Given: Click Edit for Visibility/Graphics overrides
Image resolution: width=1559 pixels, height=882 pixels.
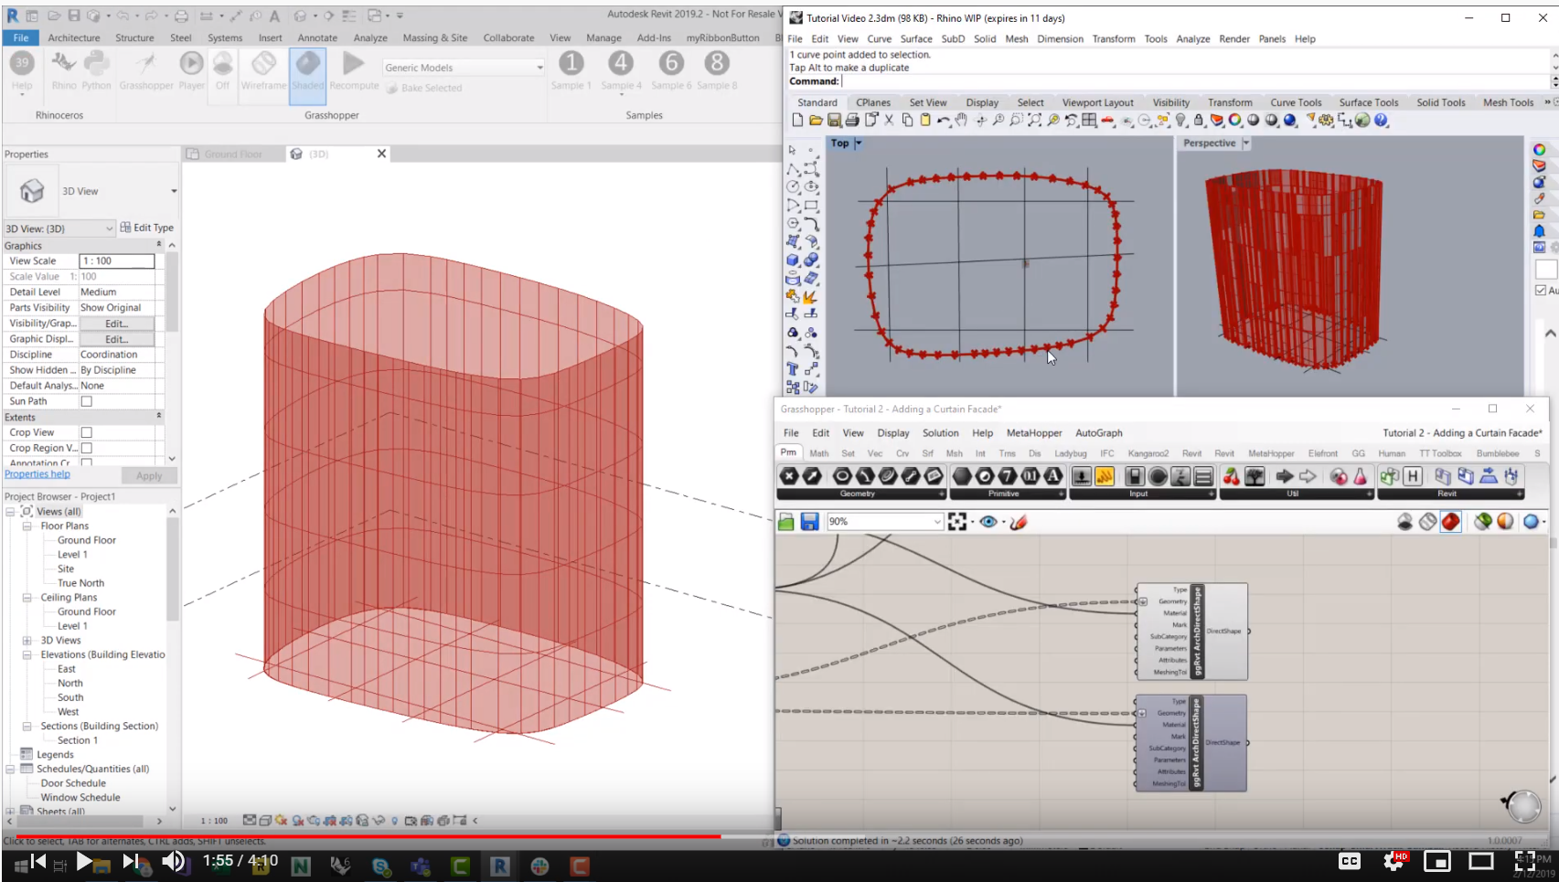Looking at the screenshot, I should click(116, 324).
